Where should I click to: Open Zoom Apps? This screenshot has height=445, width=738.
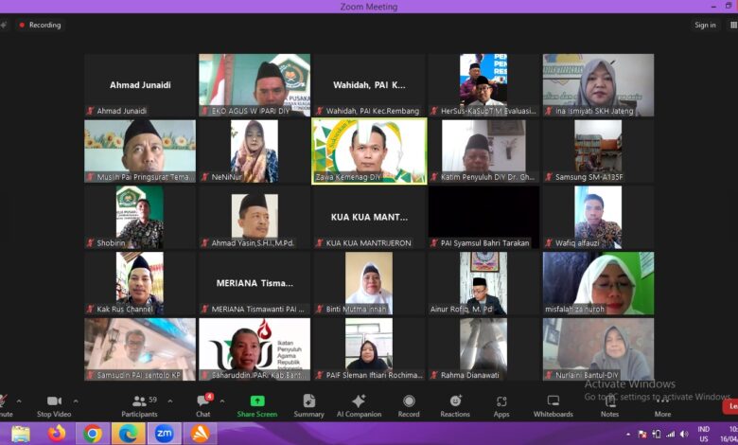tap(501, 406)
